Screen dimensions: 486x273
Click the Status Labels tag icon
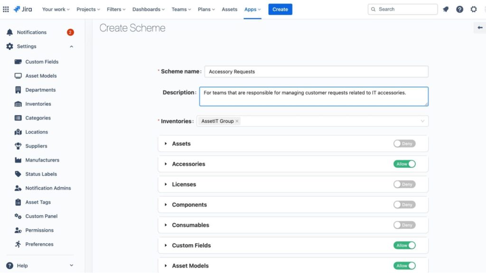18,174
